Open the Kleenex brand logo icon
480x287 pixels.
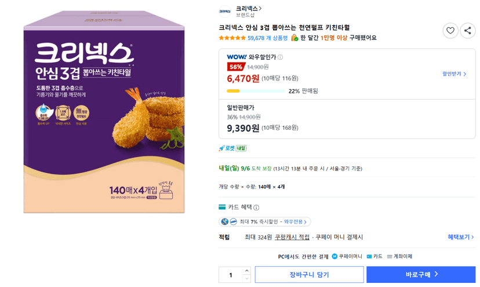225,12
